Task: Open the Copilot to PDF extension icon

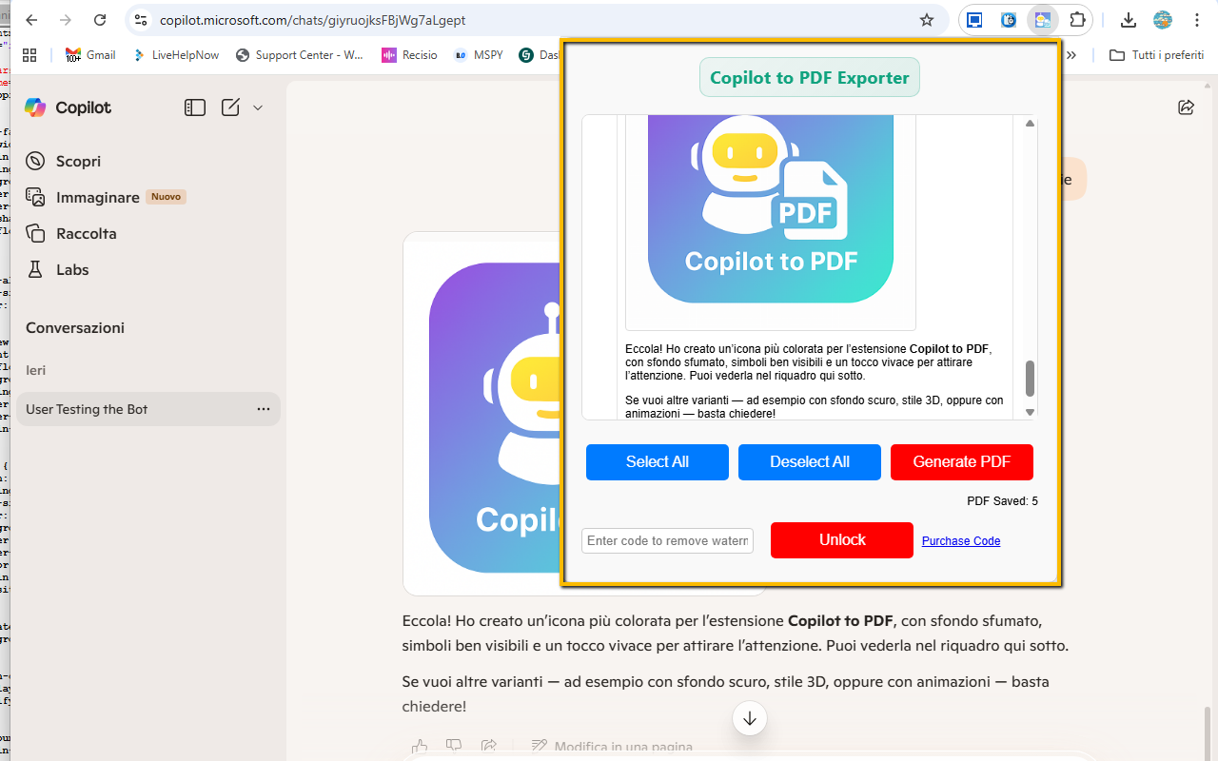Action: point(1042,19)
